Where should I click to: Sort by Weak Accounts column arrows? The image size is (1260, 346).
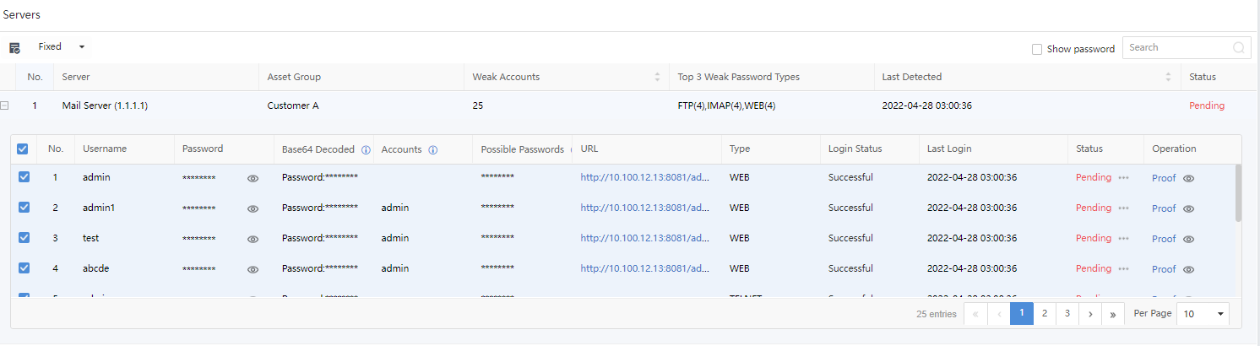(x=657, y=77)
